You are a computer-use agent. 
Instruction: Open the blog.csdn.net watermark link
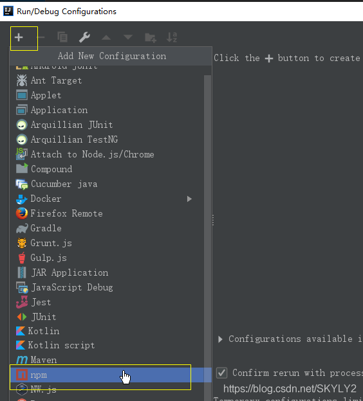click(290, 389)
